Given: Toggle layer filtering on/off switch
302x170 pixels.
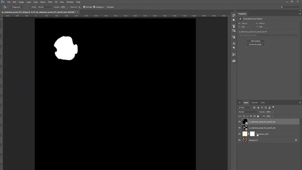Looking at the screenshot, I should click(273, 107).
